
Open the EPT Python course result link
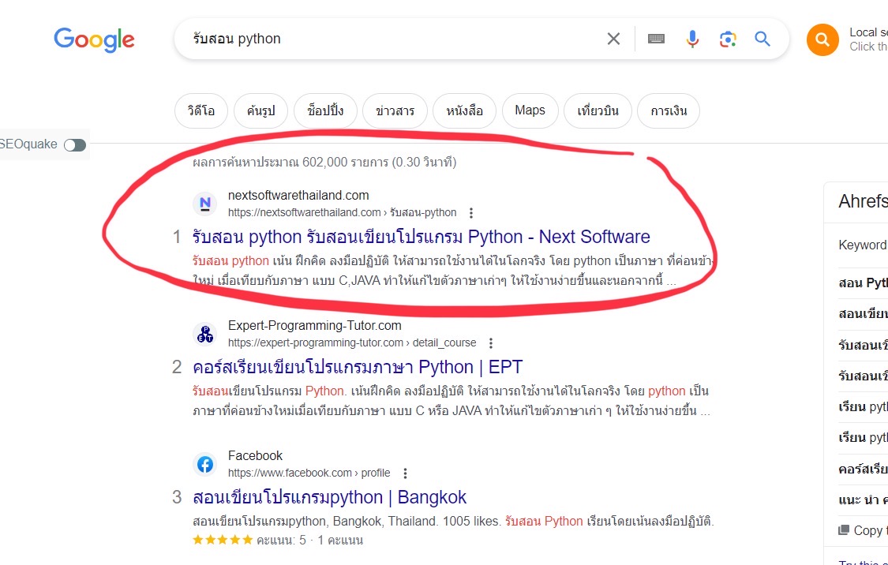pyautogui.click(x=357, y=367)
